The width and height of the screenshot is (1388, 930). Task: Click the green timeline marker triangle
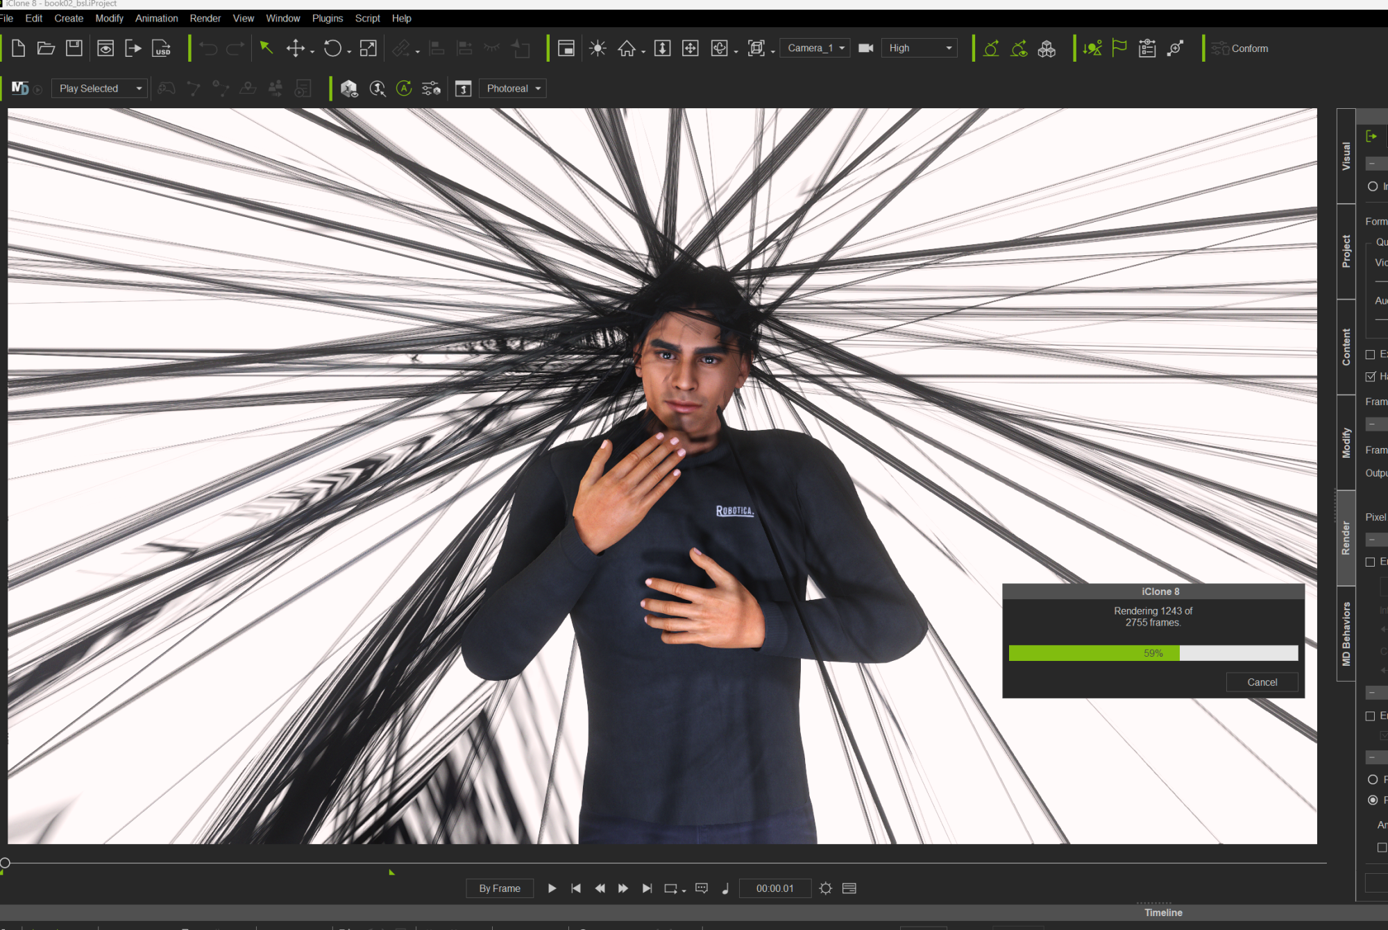391,872
